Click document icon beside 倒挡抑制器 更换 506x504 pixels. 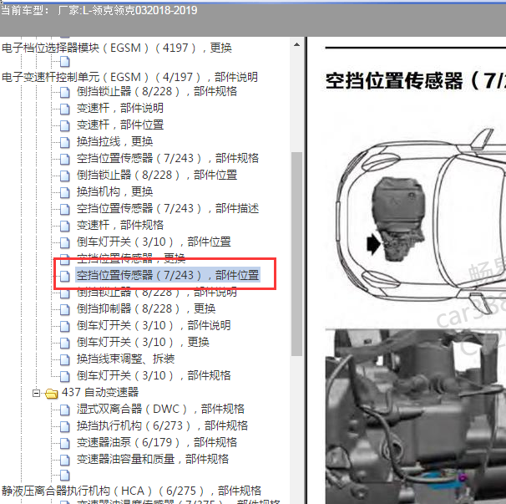[65, 310]
